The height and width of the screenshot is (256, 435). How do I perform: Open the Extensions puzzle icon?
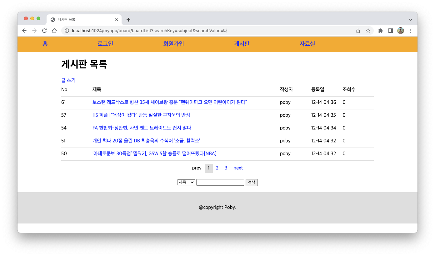point(380,31)
